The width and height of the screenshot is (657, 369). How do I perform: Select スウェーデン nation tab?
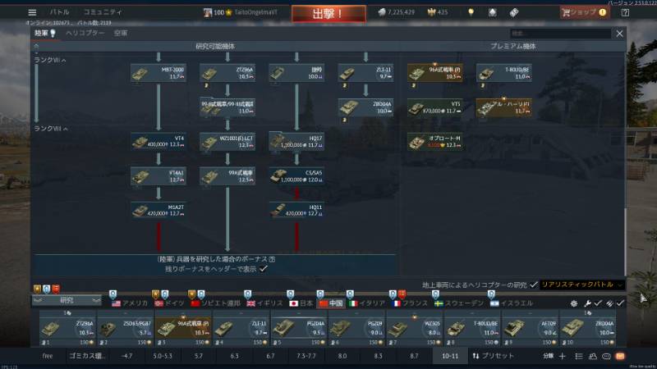(460, 303)
